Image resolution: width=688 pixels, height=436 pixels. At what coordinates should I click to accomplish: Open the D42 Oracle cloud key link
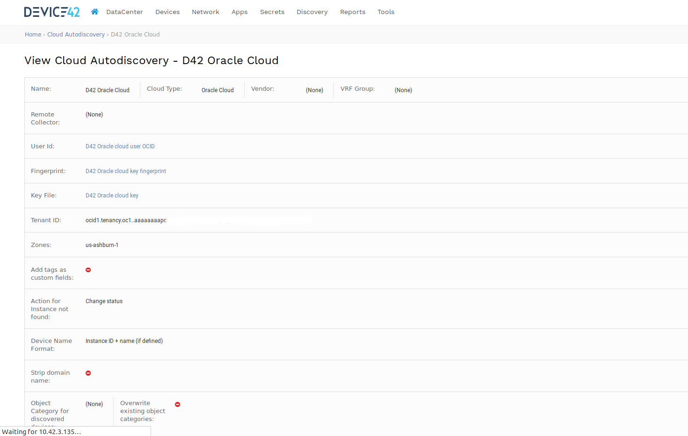click(112, 196)
